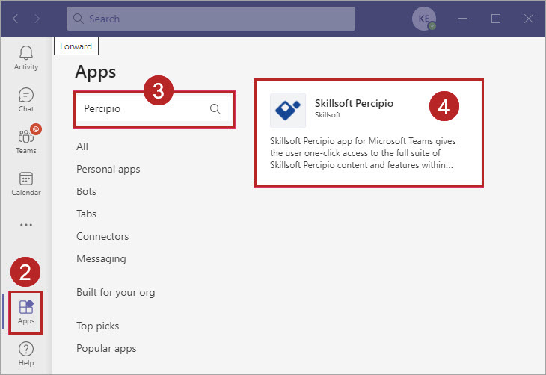Image resolution: width=546 pixels, height=375 pixels.
Task: Maximize the Teams window
Action: [x=495, y=19]
